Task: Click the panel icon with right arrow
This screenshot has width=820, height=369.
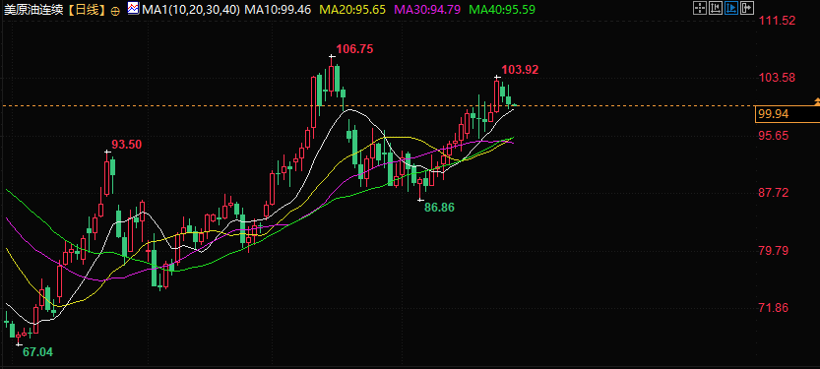Action: [747, 8]
